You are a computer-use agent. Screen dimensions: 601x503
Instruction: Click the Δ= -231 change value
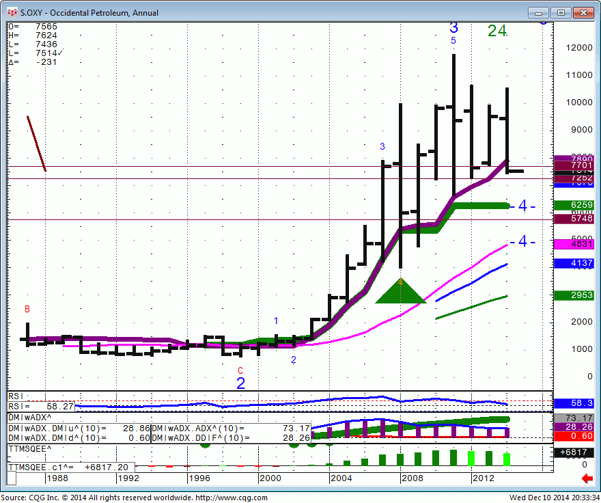pos(33,62)
